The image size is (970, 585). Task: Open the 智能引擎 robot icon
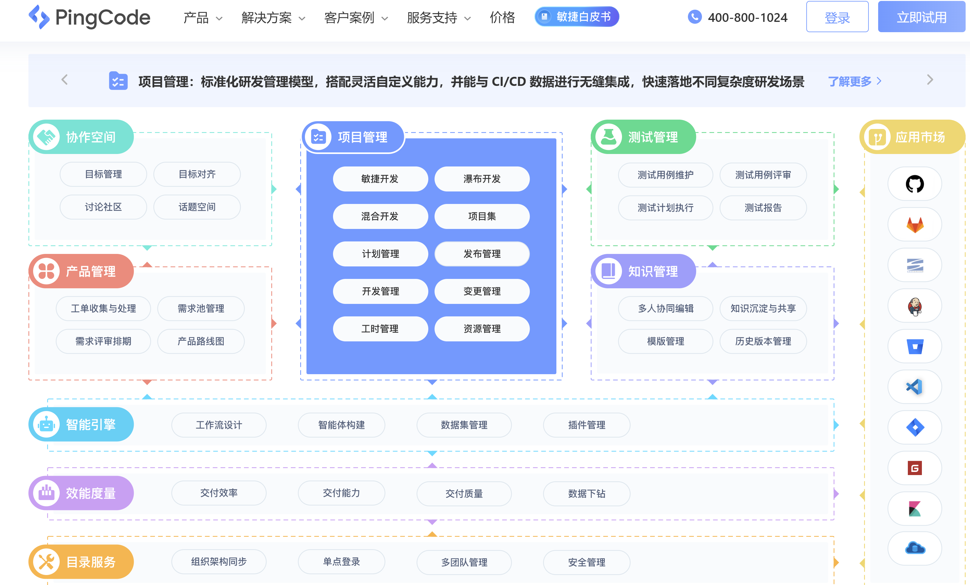(47, 424)
